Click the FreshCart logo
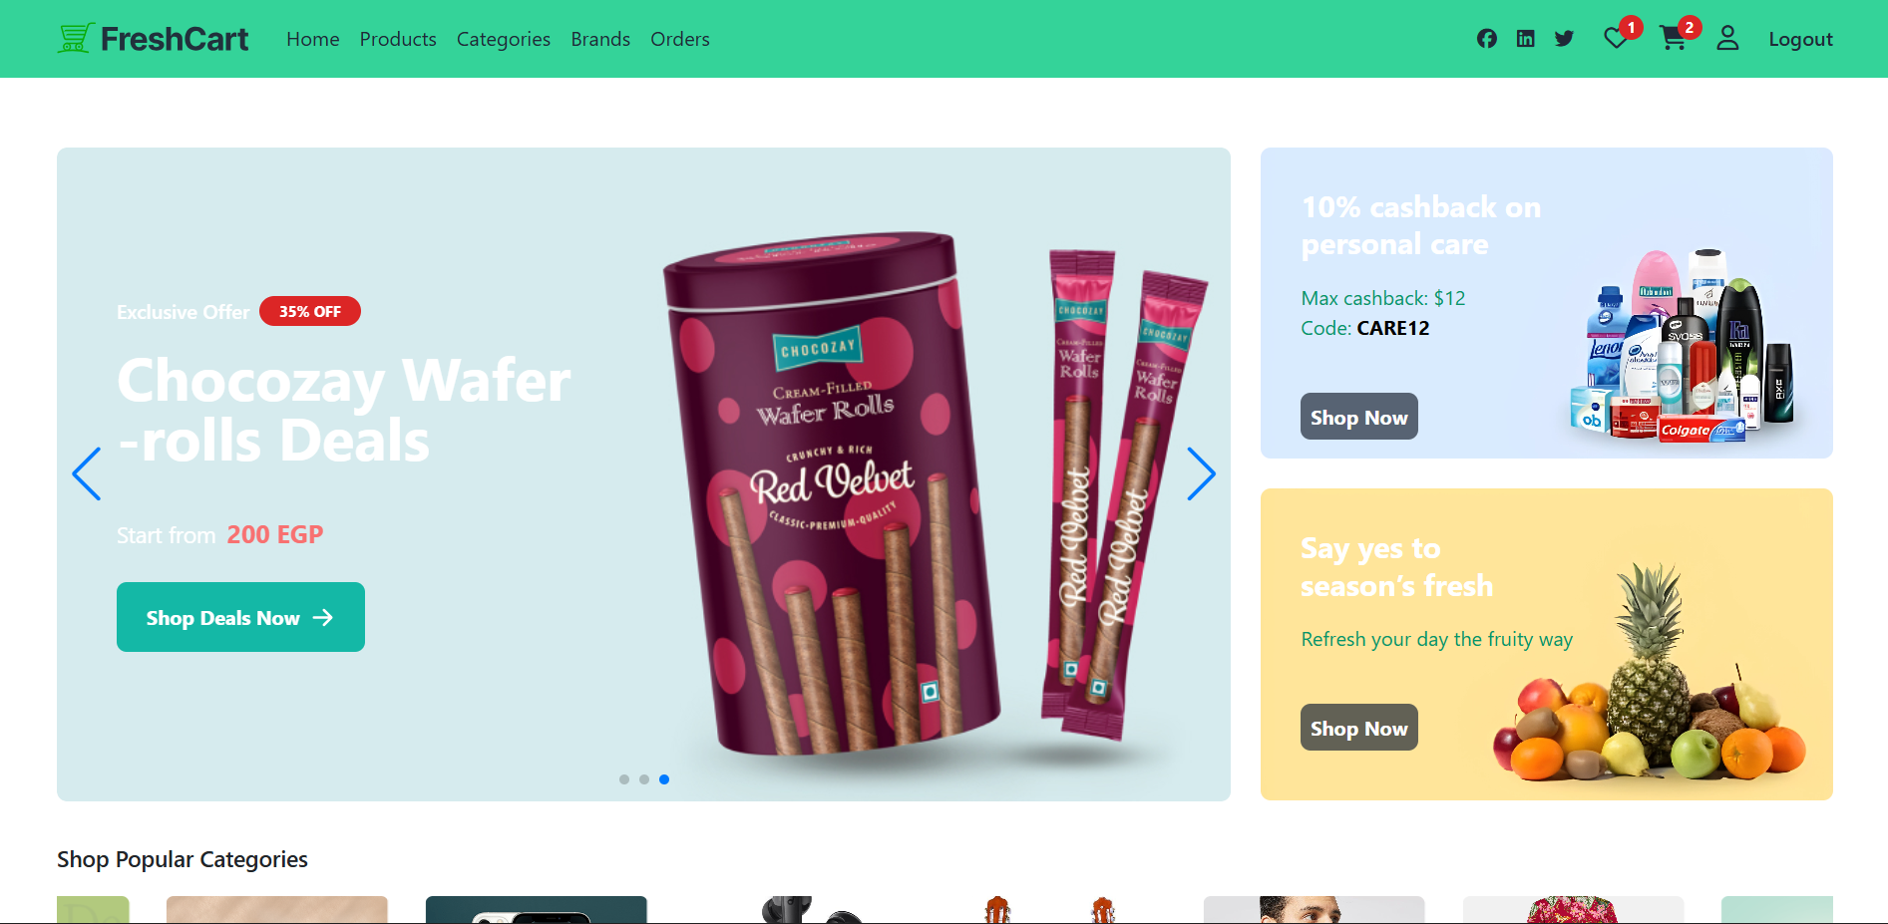Screen dimensions: 1888x924 point(153,39)
